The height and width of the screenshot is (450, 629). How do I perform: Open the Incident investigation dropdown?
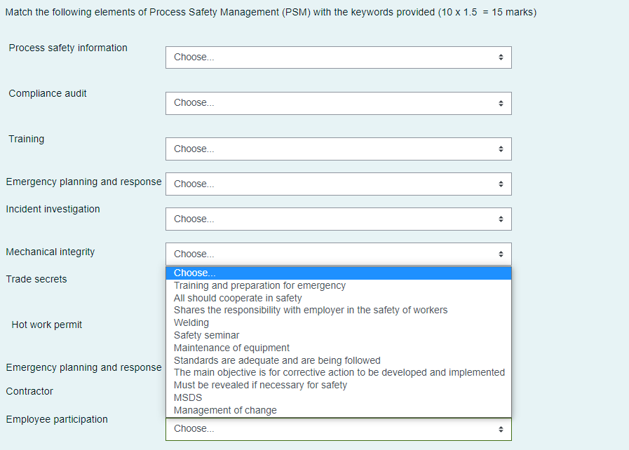[339, 219]
